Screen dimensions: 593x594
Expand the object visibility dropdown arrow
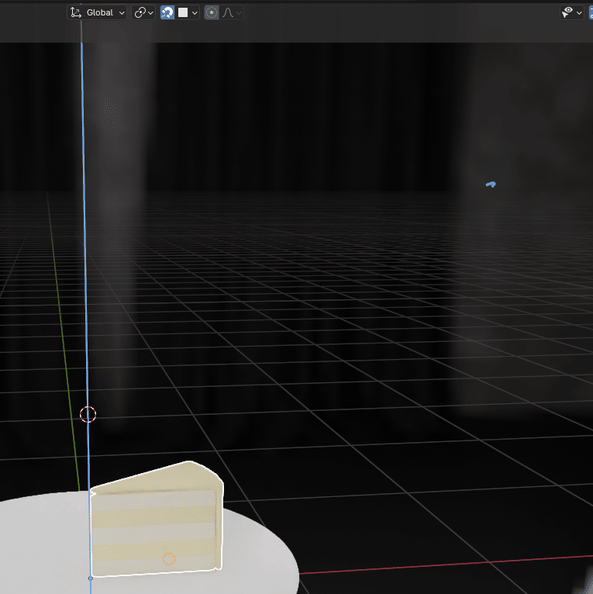point(579,12)
